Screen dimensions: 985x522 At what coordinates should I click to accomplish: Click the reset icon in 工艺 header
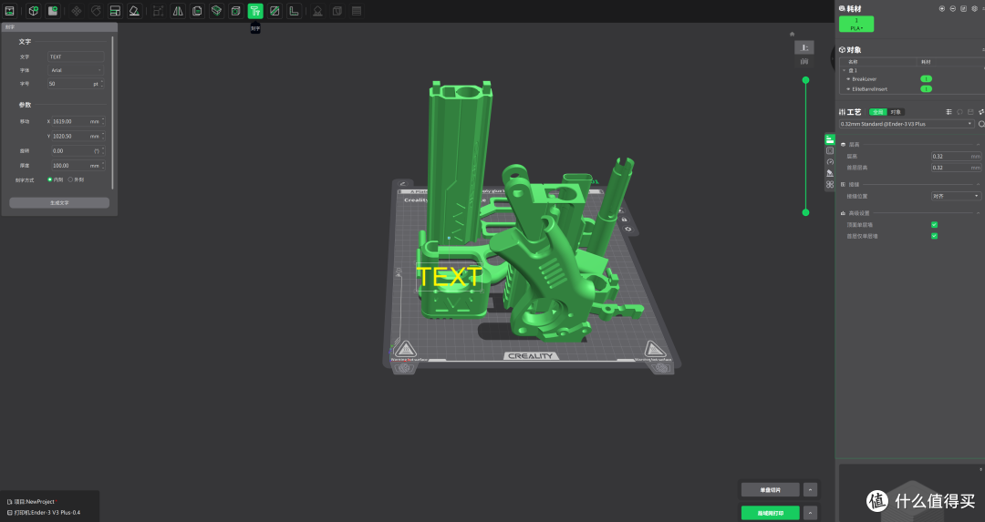tap(959, 112)
